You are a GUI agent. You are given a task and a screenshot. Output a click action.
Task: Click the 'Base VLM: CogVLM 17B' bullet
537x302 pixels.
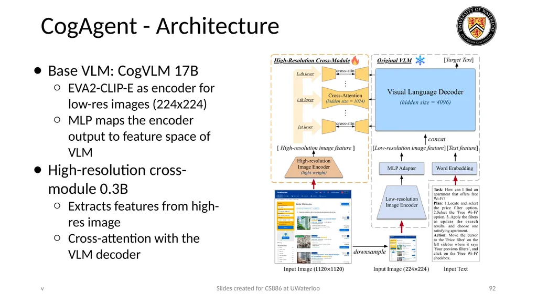(123, 71)
